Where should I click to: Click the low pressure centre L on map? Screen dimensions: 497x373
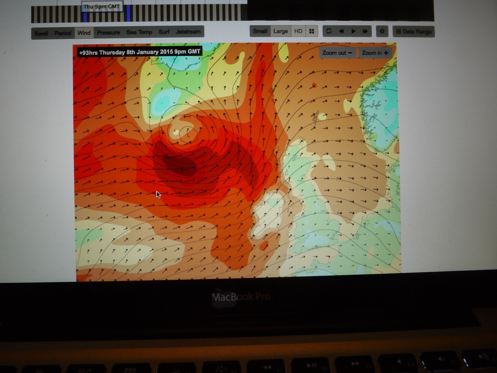click(x=188, y=136)
